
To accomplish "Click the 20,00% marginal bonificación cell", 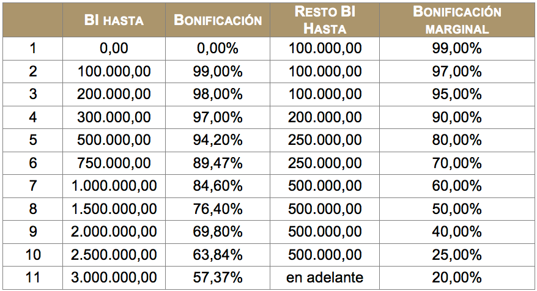I will (457, 278).
